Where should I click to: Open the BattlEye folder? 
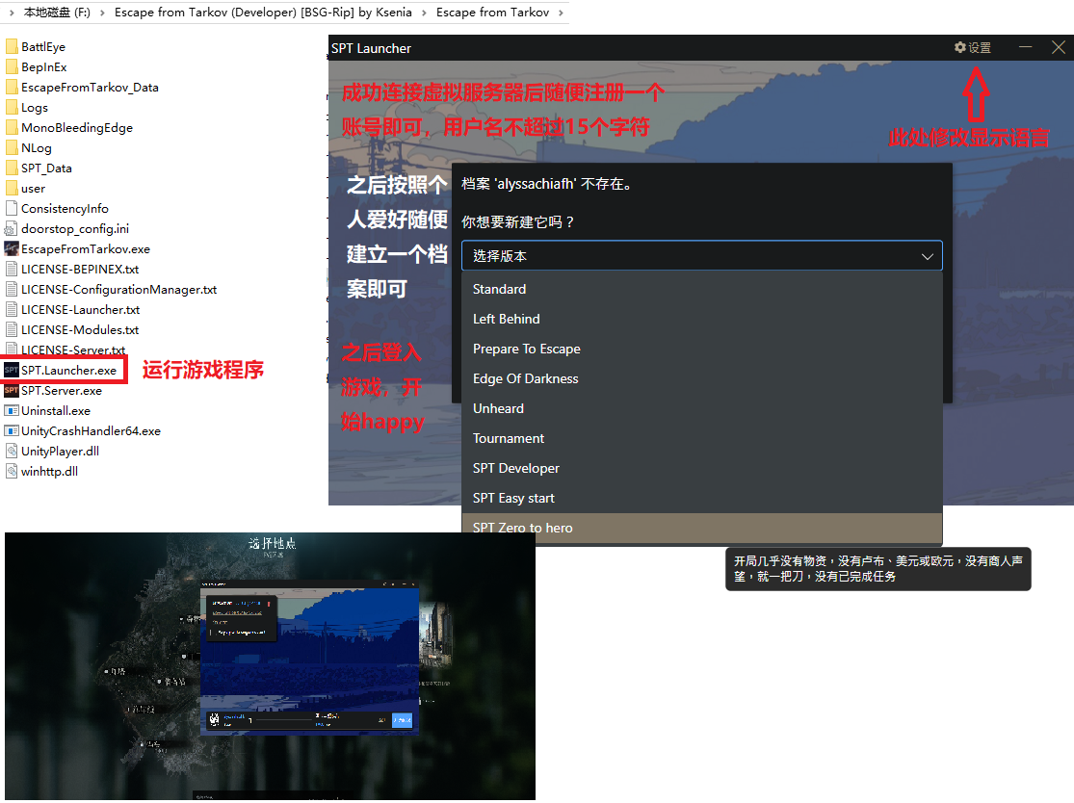(36, 46)
